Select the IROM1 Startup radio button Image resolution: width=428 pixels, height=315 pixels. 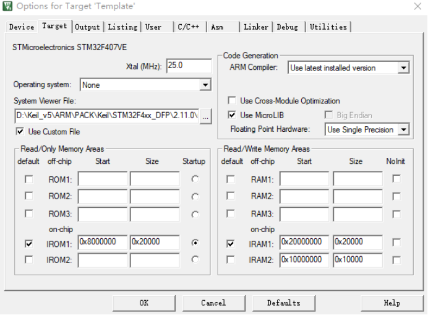click(195, 243)
